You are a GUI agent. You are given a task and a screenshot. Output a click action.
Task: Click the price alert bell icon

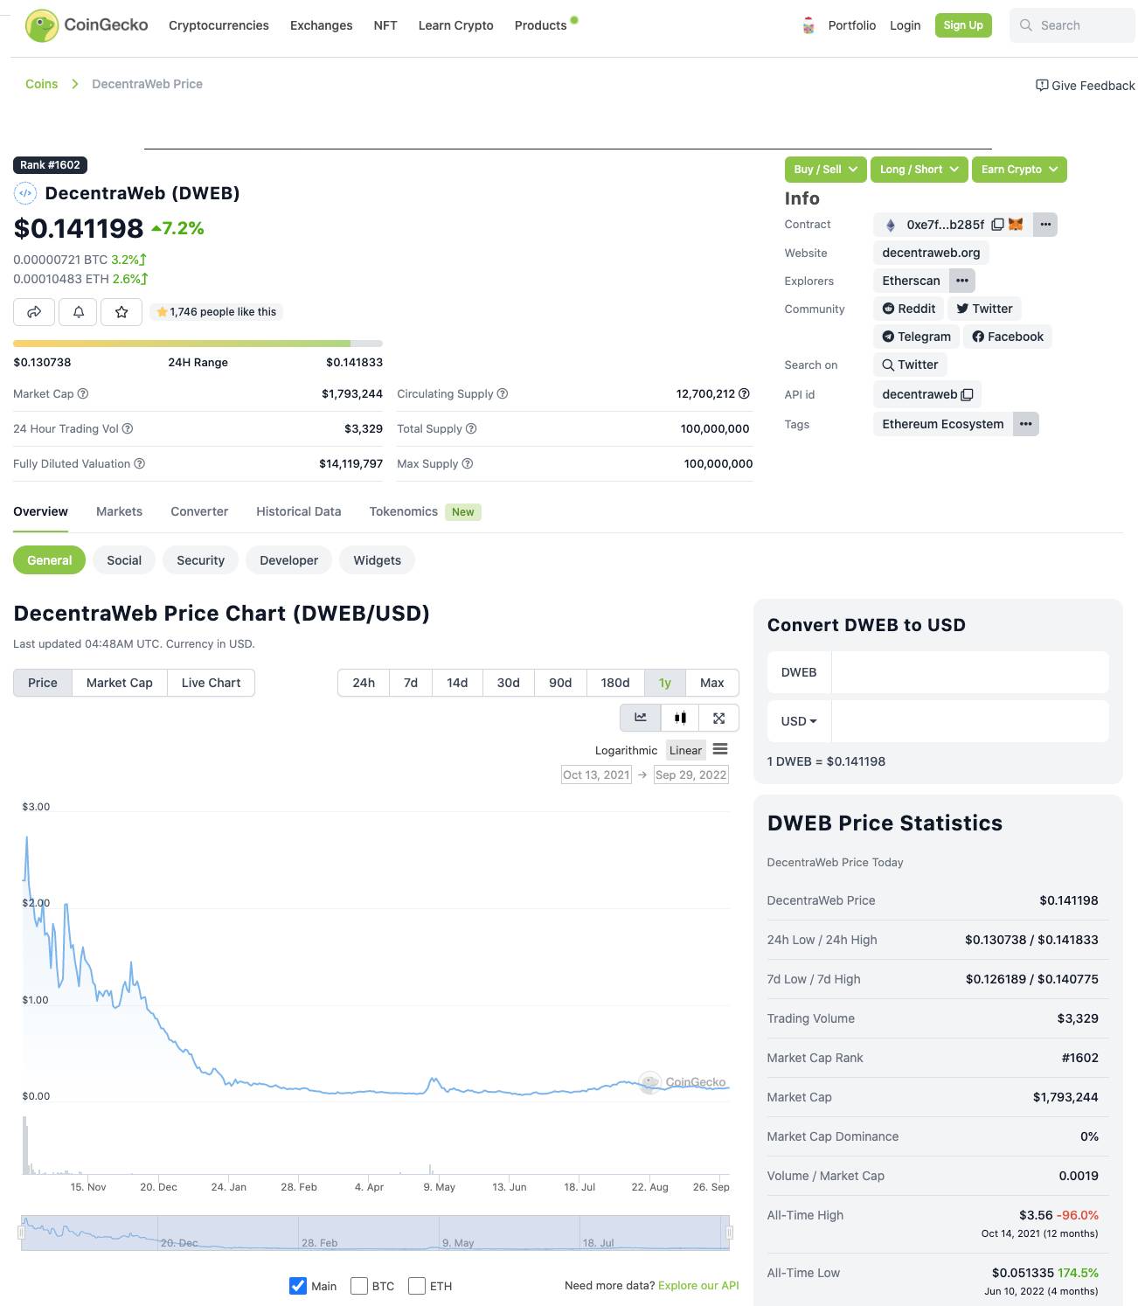point(79,312)
